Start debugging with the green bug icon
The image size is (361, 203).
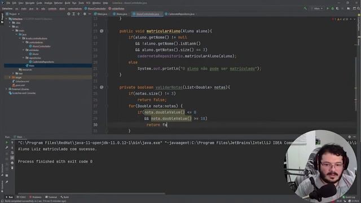pos(332,8)
